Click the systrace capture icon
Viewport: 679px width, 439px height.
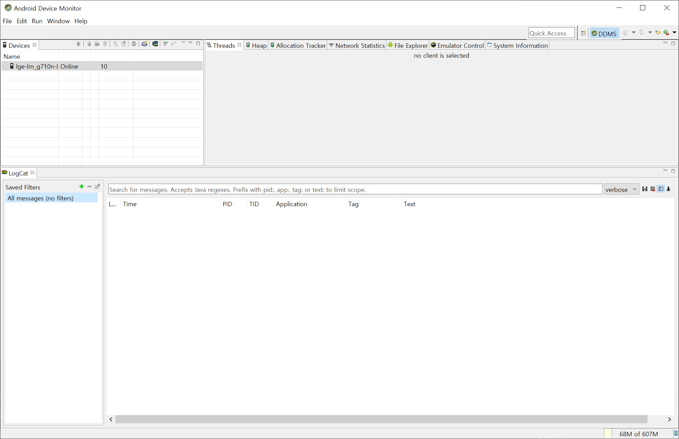[166, 44]
